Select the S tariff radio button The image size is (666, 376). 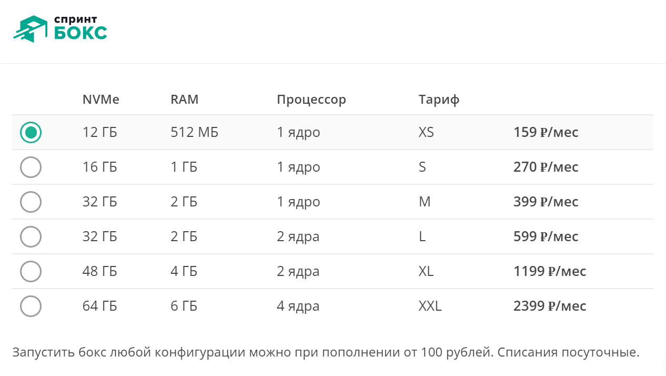coord(31,167)
